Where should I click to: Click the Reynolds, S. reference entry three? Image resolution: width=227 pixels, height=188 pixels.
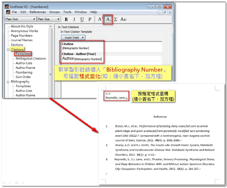[x=165, y=164]
